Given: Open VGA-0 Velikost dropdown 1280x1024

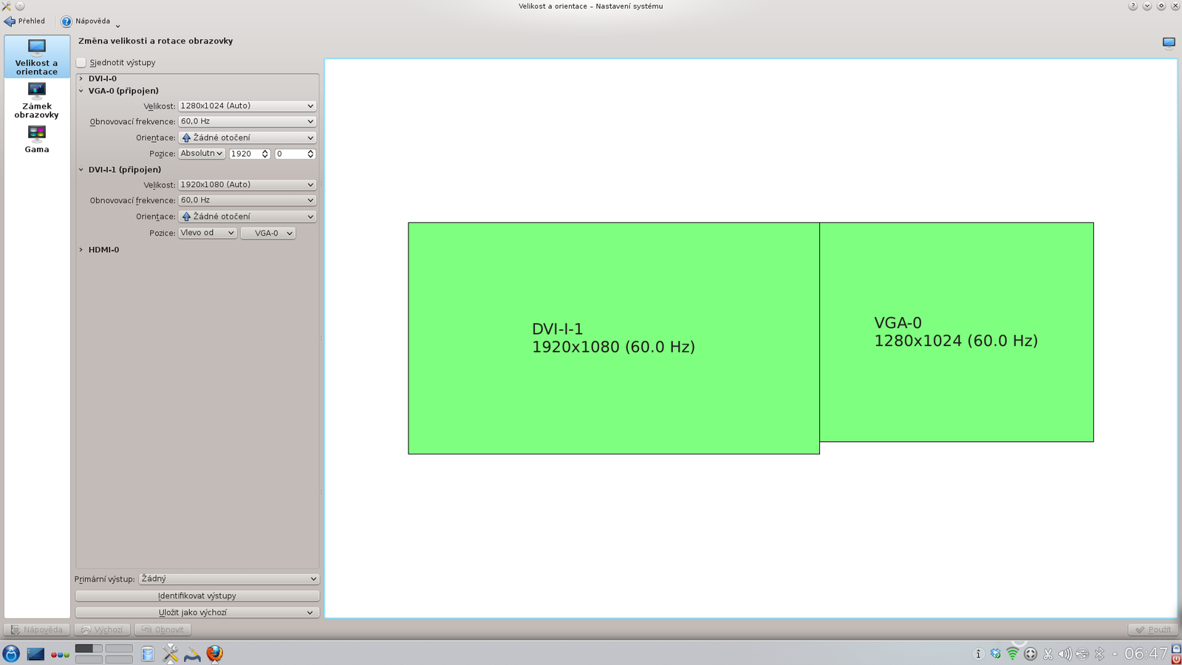Looking at the screenshot, I should tap(247, 106).
